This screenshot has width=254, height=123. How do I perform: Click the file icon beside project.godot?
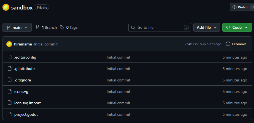(9, 114)
